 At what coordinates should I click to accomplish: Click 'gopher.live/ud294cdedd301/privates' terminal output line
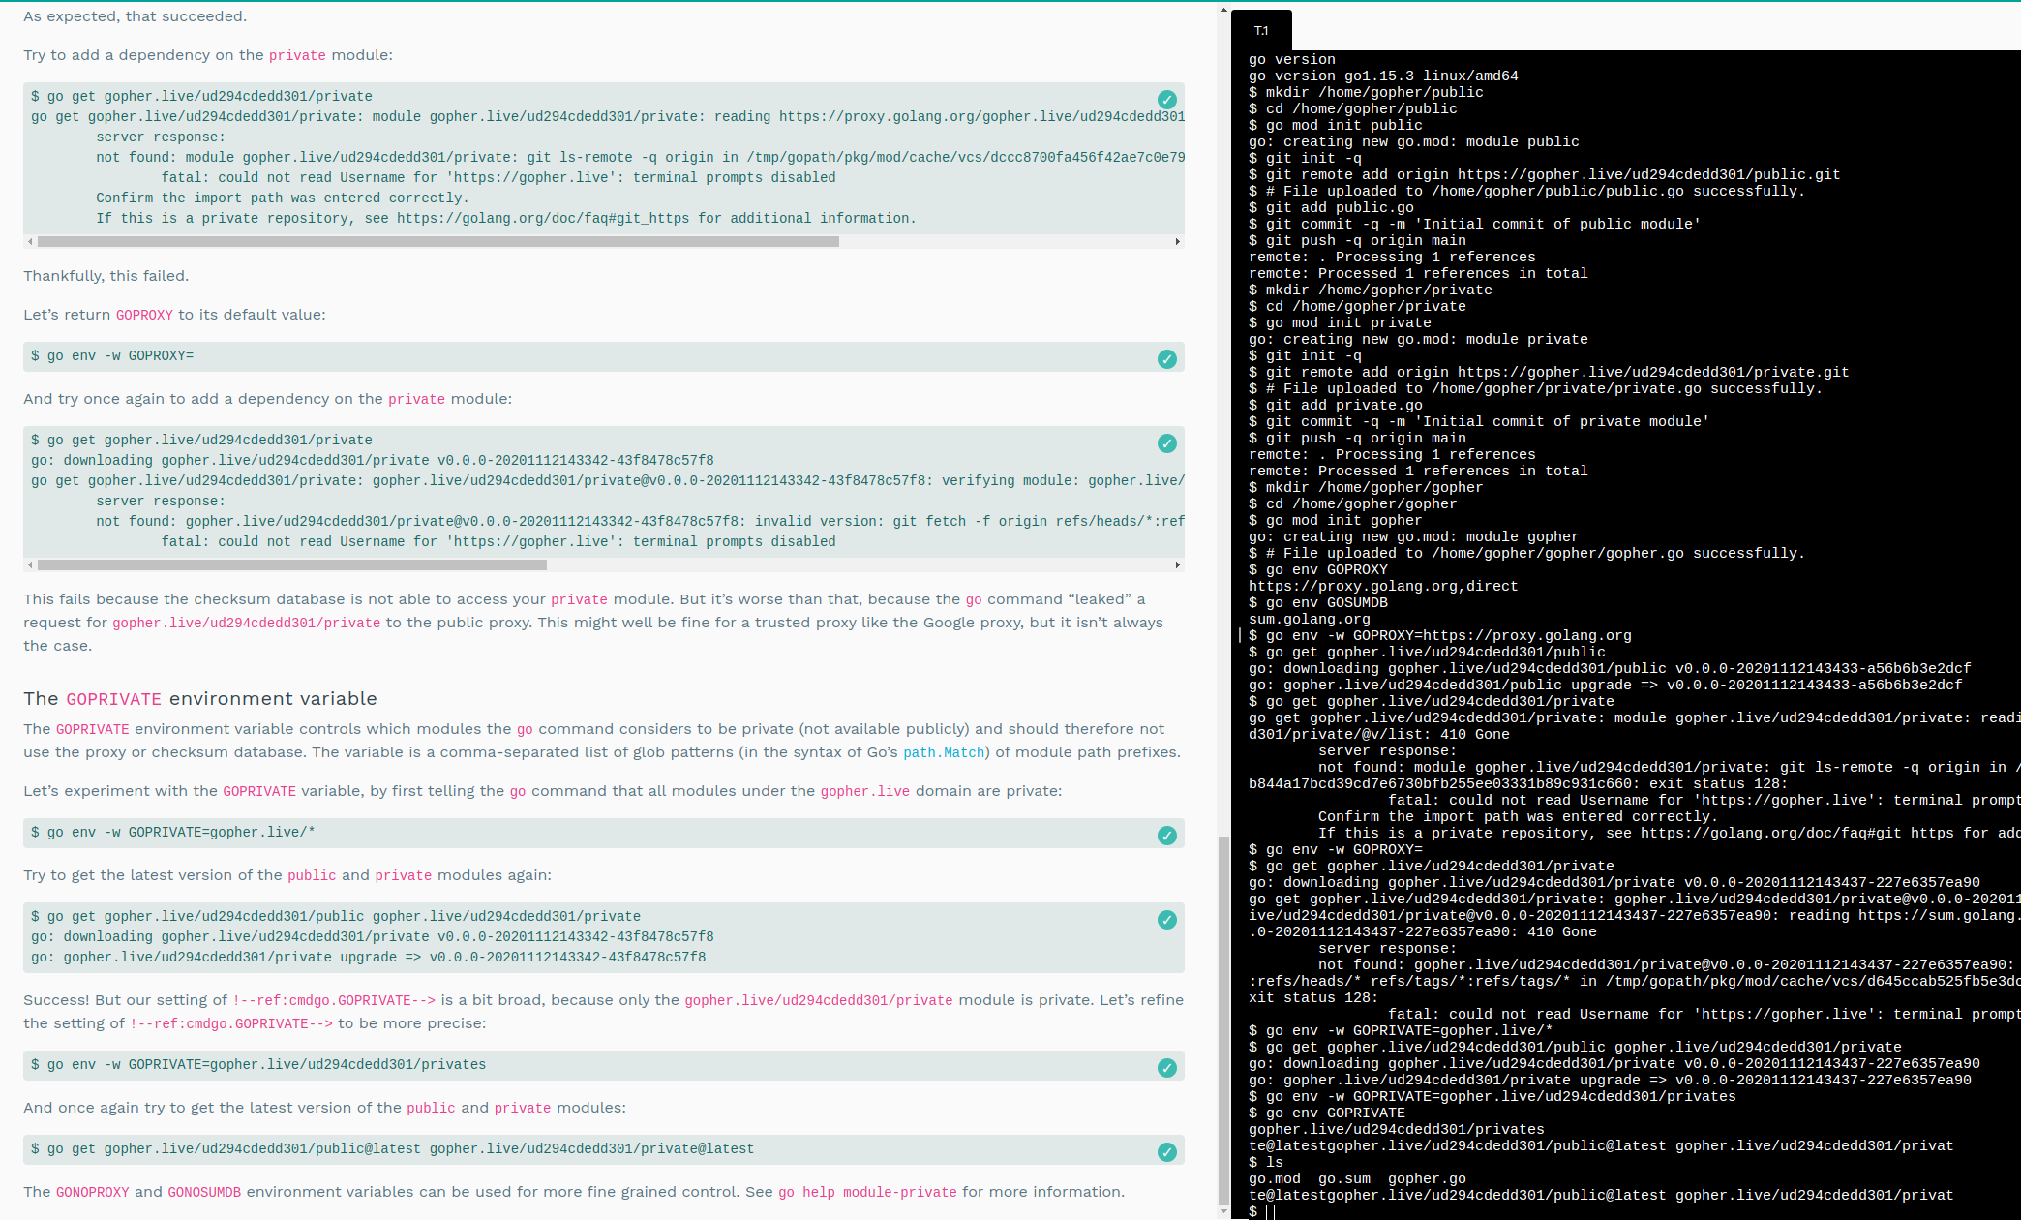click(1397, 1129)
